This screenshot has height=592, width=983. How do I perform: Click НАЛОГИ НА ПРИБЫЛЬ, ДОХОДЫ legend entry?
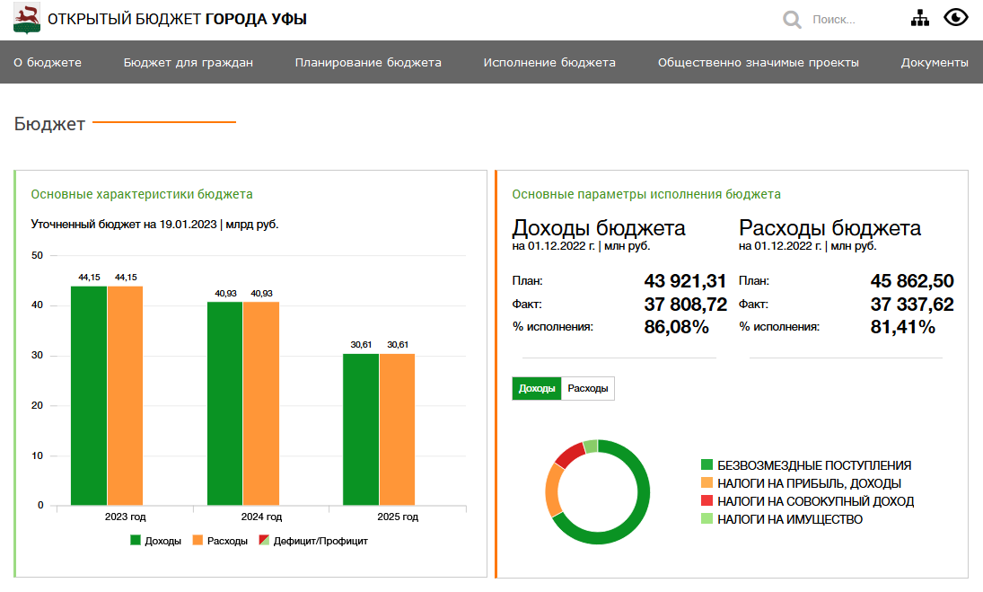point(801,483)
